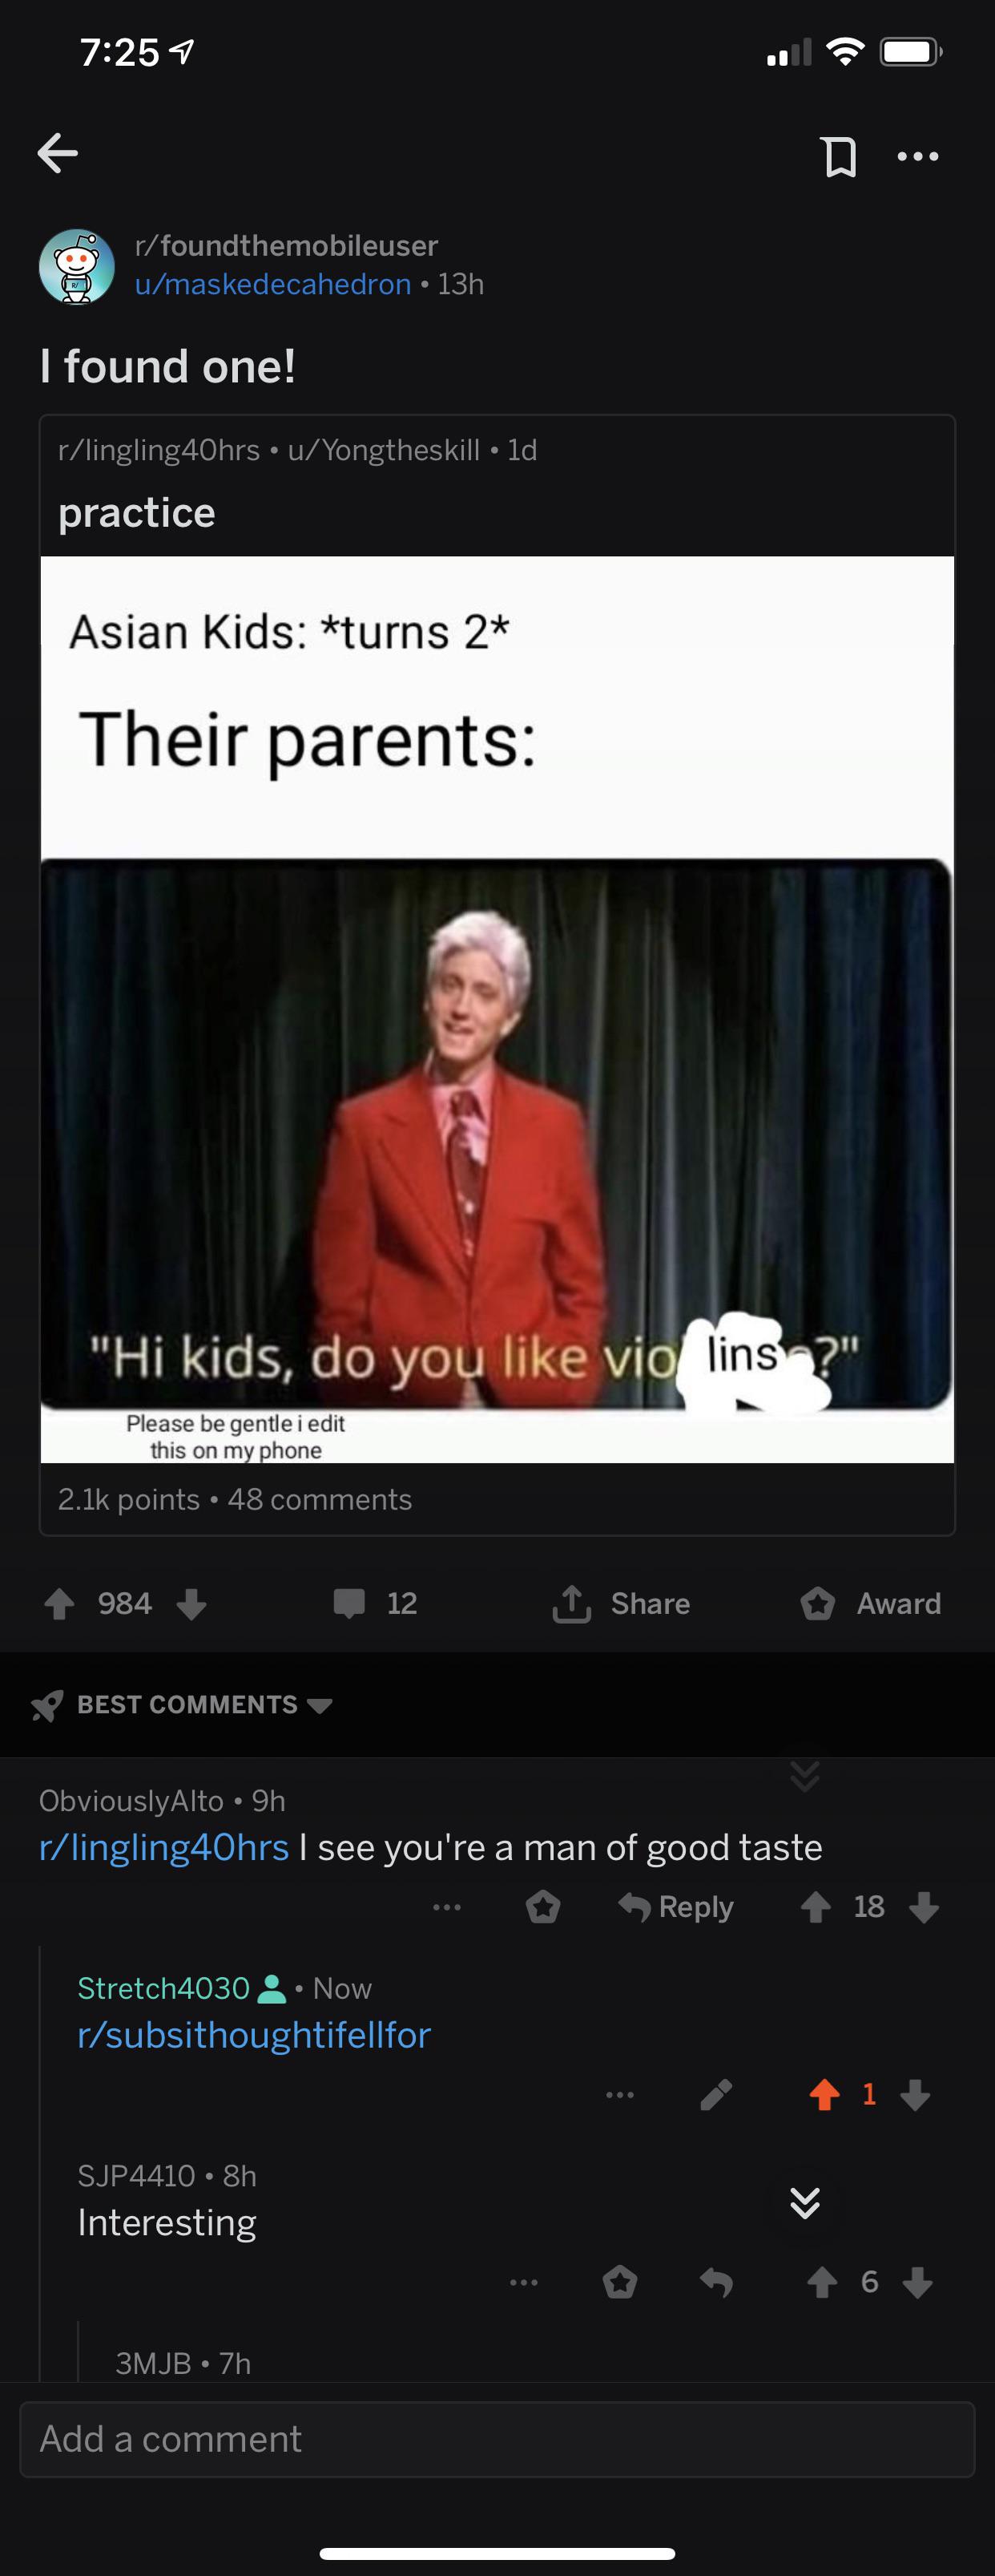Screen dimensions: 995x2576
Task: Open the 12 comments bubble icon
Action: pos(348,1603)
